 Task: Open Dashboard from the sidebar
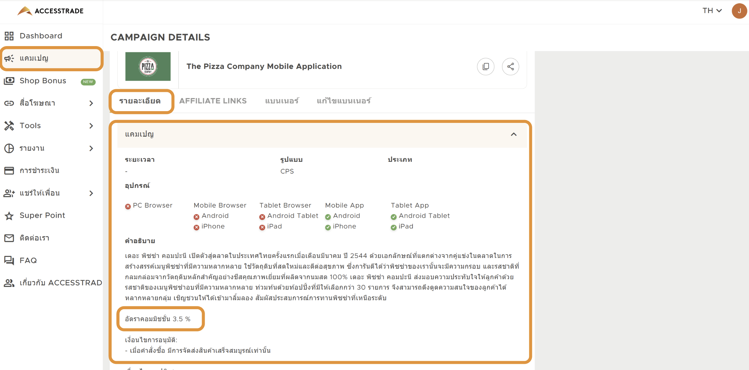coord(41,36)
